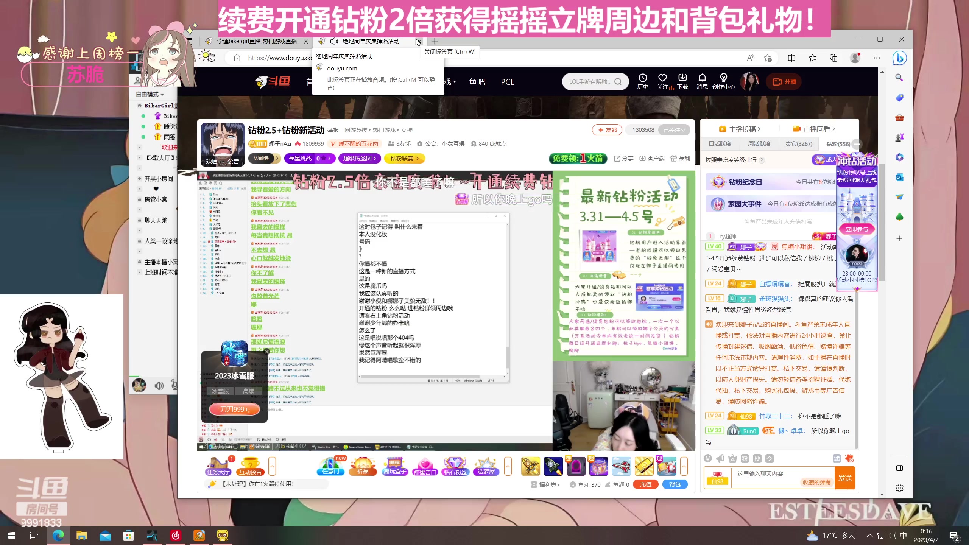Open the 消息 bell notifications
This screenshot has height=545, width=969.
702,81
